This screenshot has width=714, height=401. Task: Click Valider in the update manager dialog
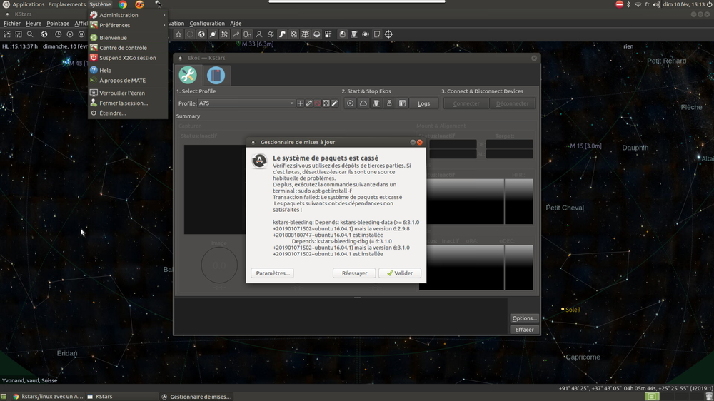coord(399,273)
